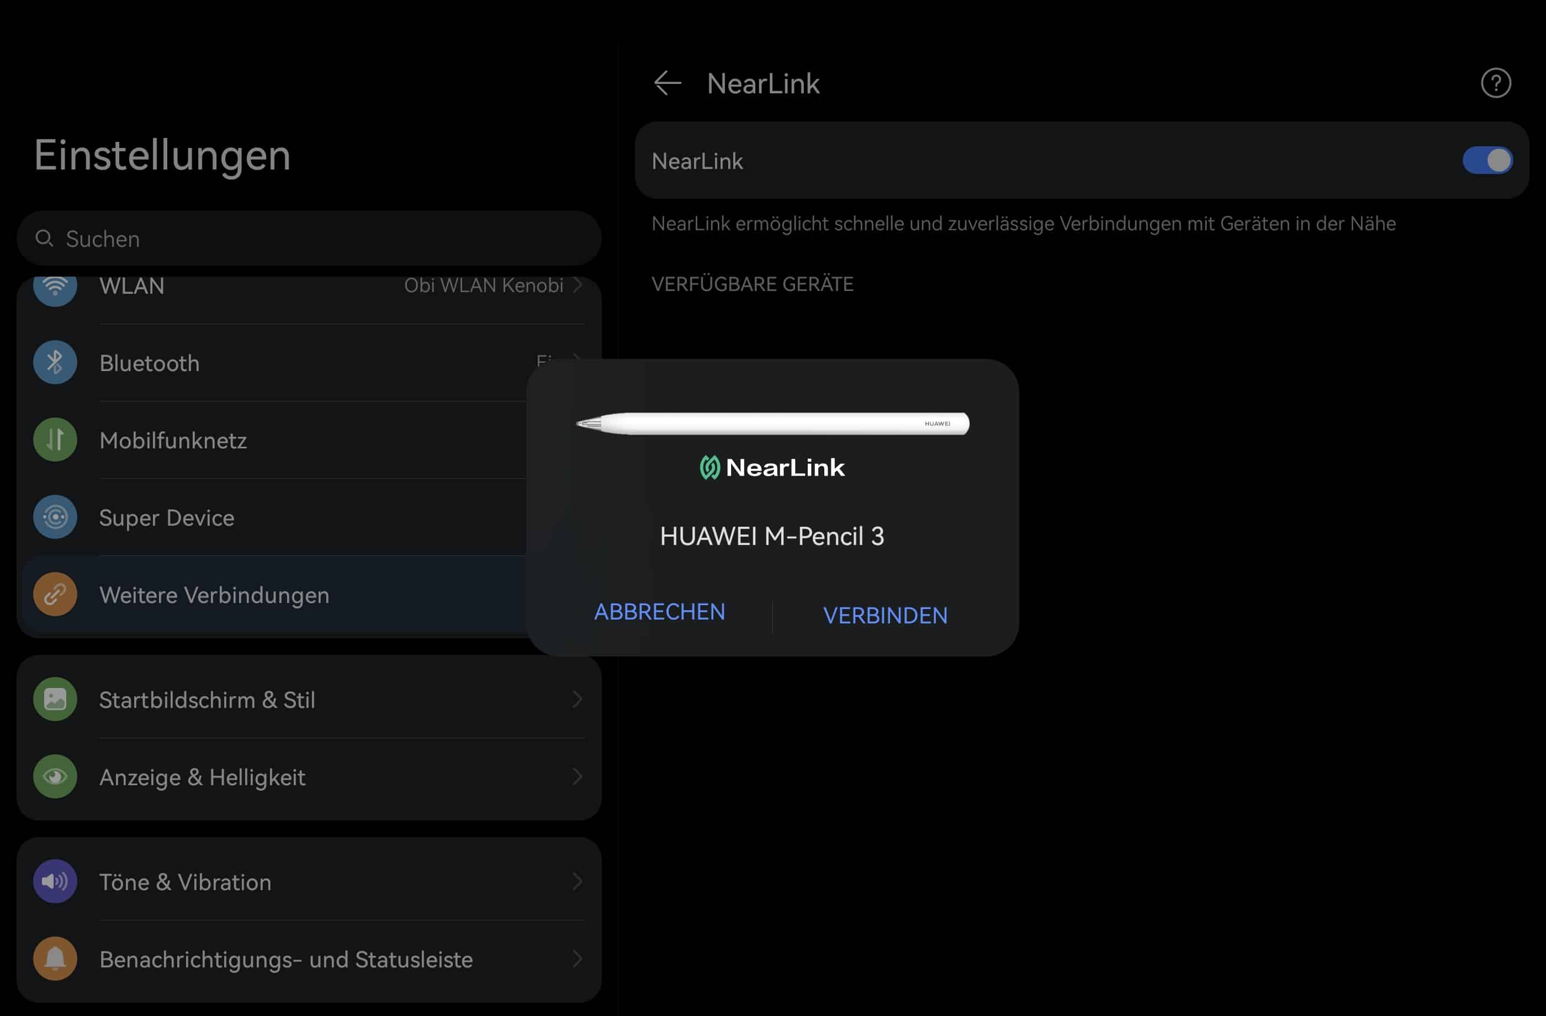Disable the NearLink toggle switch
This screenshot has height=1016, width=1546.
[1487, 161]
